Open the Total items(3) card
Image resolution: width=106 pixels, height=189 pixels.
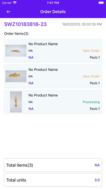pos(53,165)
